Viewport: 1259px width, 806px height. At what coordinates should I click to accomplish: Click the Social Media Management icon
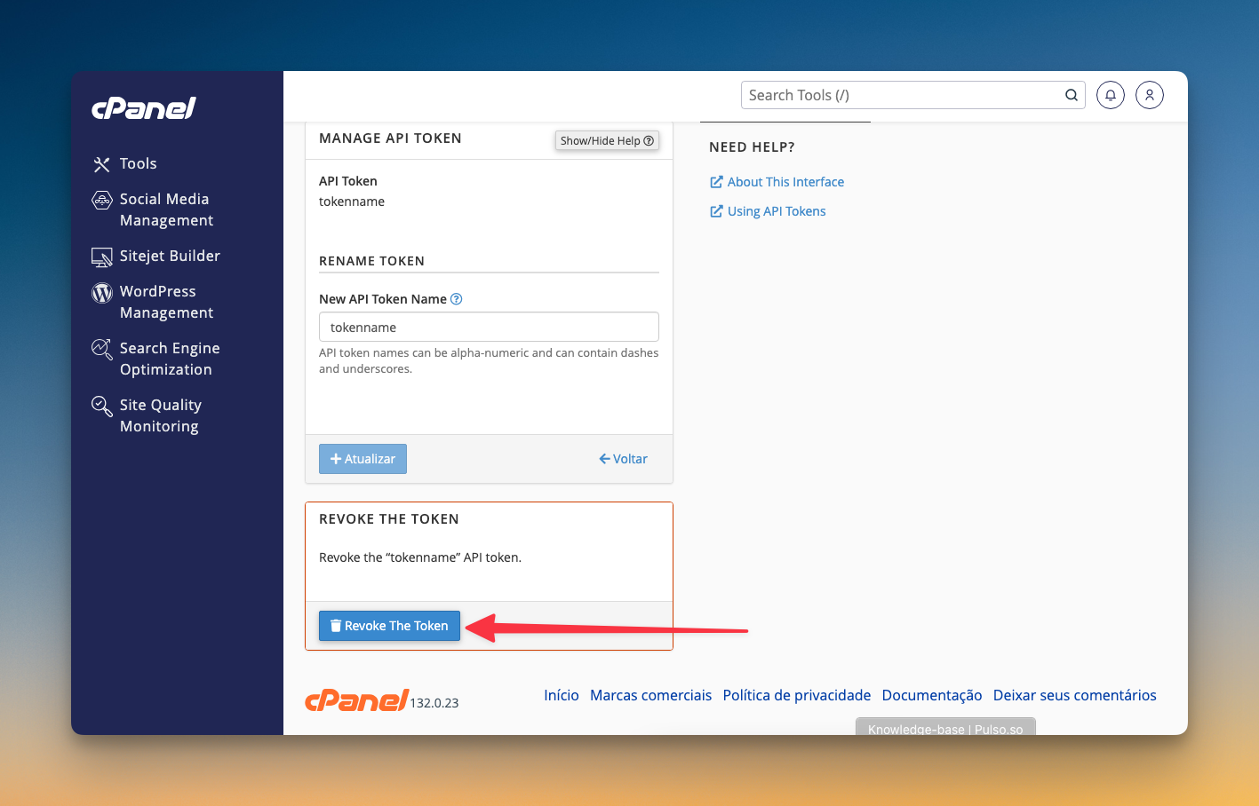[102, 200]
